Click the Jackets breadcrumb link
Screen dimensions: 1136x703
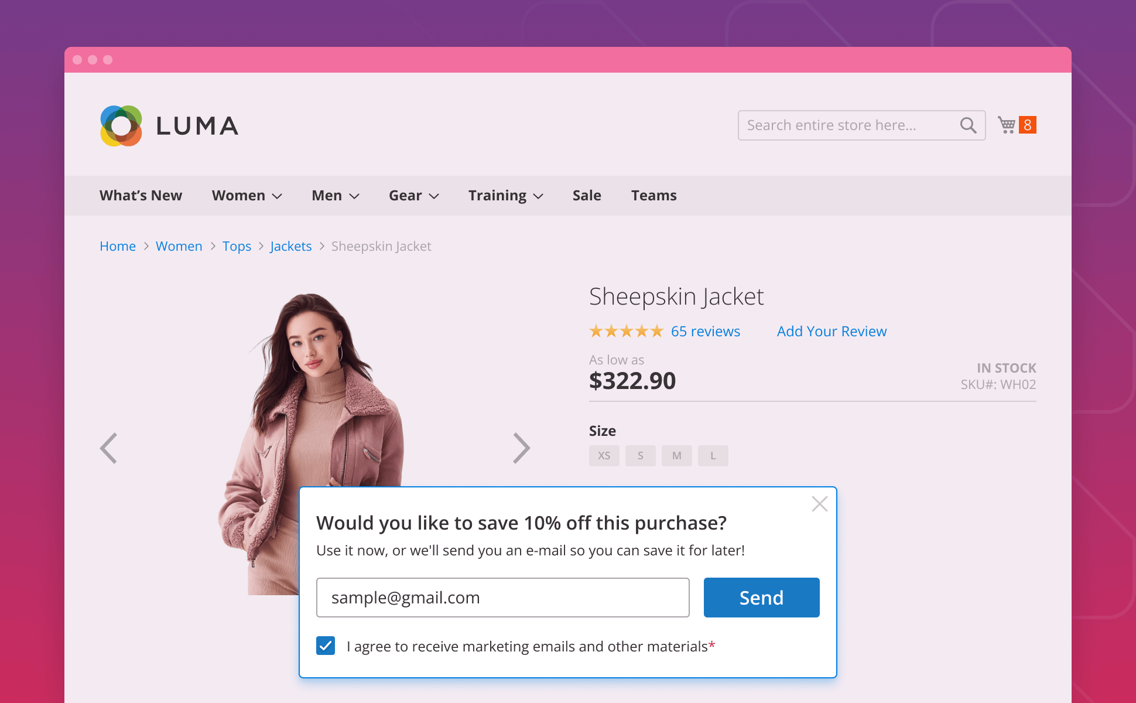[x=290, y=247]
